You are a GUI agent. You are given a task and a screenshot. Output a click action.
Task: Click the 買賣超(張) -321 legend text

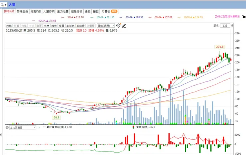[x=145, y=127]
